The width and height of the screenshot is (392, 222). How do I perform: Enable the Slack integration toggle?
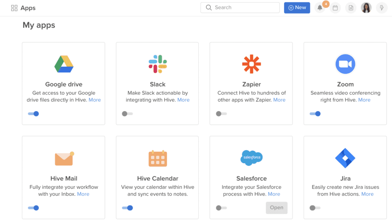click(x=127, y=114)
